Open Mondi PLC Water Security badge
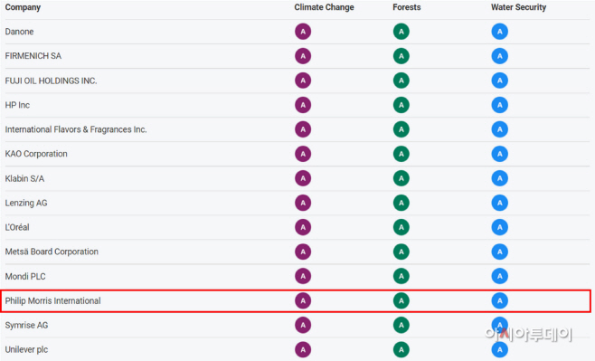 point(500,276)
